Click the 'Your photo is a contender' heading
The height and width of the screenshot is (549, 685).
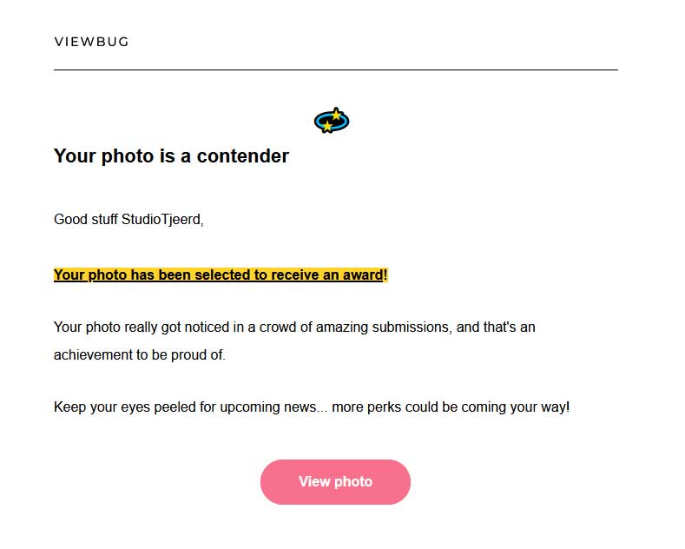(171, 156)
